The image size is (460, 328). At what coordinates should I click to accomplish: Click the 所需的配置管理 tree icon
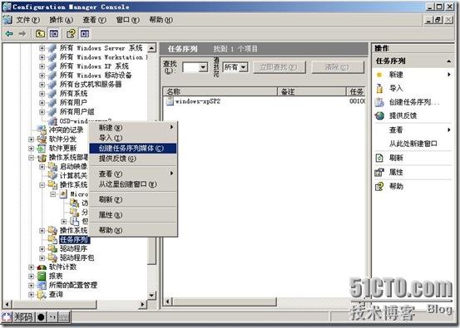[x=42, y=286]
